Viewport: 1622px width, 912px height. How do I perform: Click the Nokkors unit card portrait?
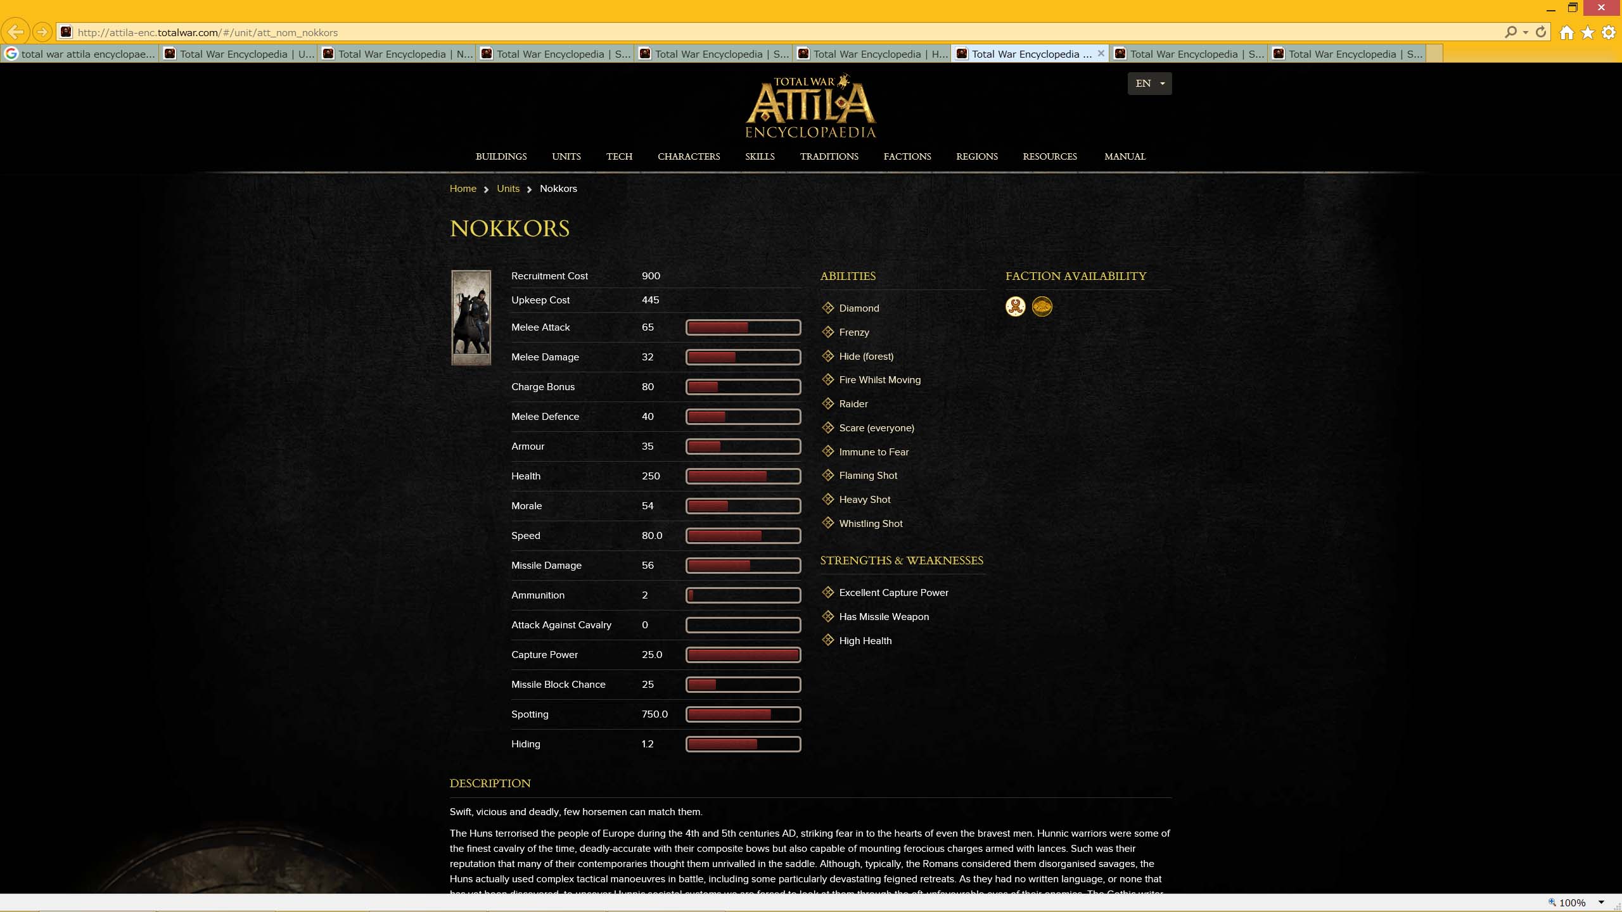[x=471, y=317]
